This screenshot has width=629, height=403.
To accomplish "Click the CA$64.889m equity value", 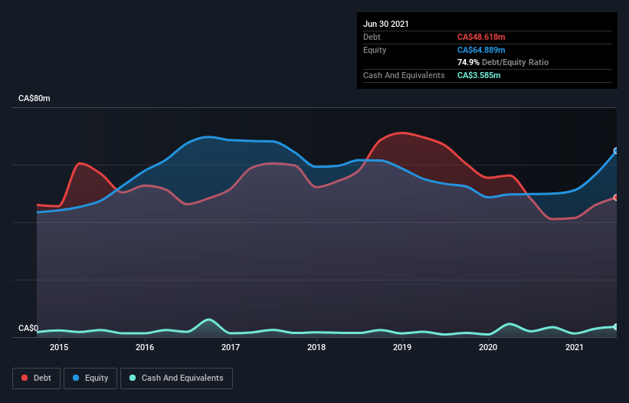I will (x=481, y=50).
